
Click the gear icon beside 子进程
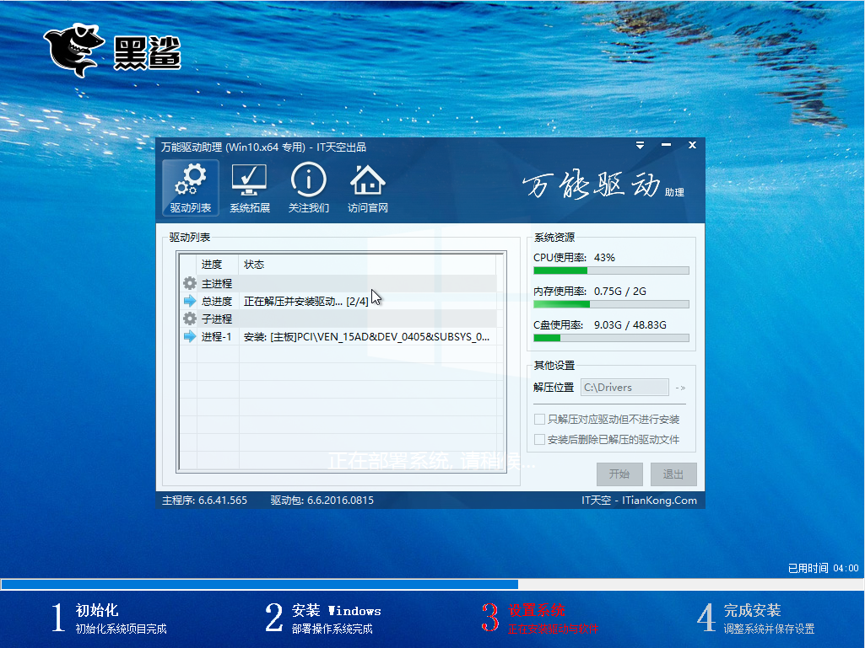click(189, 319)
